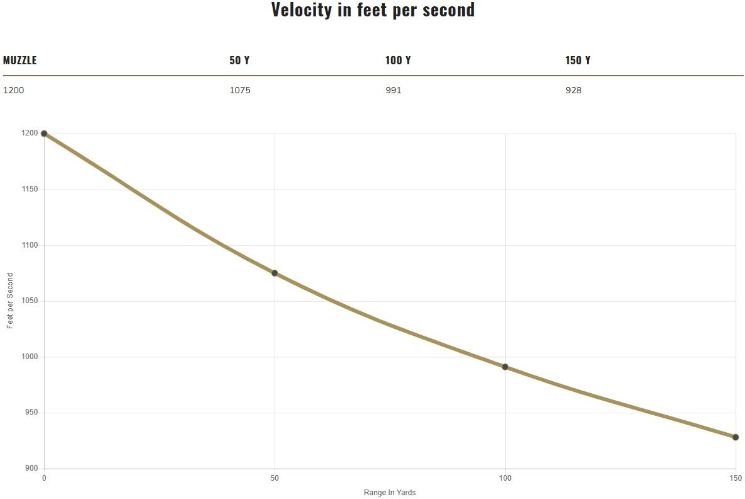
Task: Select the 50 Y column header
Action: point(239,60)
